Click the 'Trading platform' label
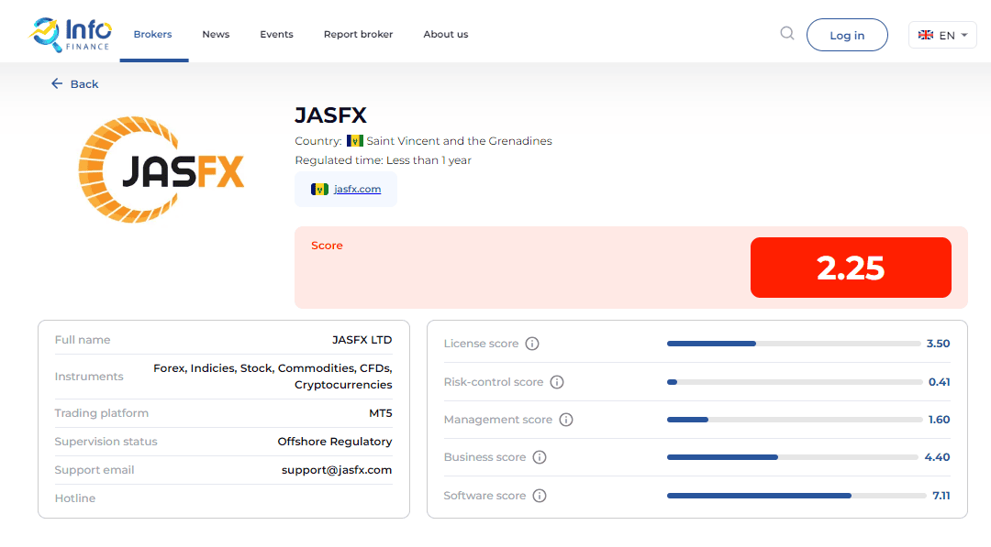The width and height of the screenshot is (991, 547). (x=102, y=413)
